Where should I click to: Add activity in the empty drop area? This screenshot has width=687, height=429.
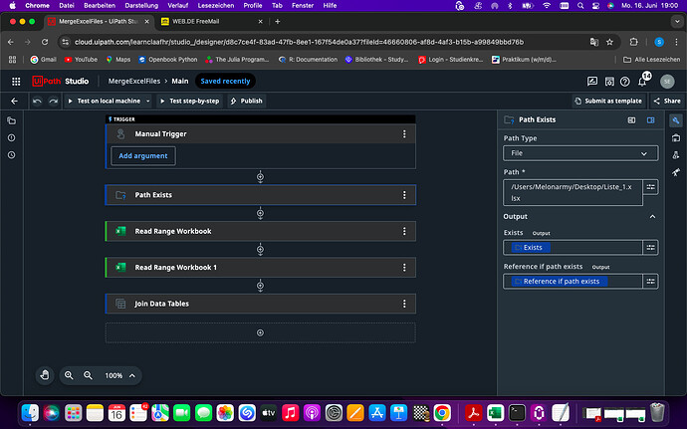(260, 333)
